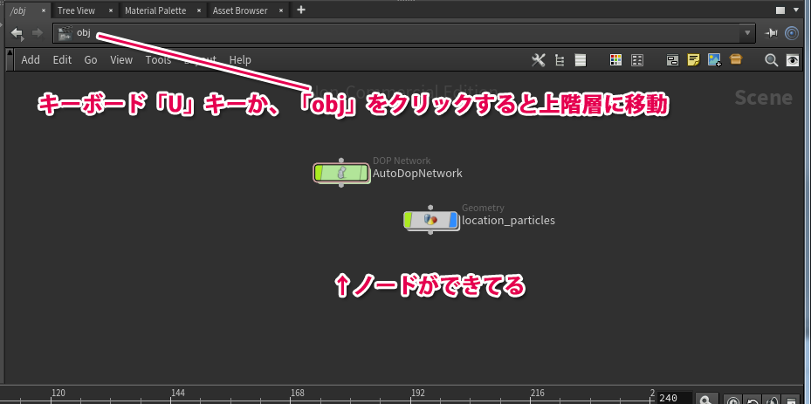Toggle the AutoDopNetwork right-side flag

point(364,174)
